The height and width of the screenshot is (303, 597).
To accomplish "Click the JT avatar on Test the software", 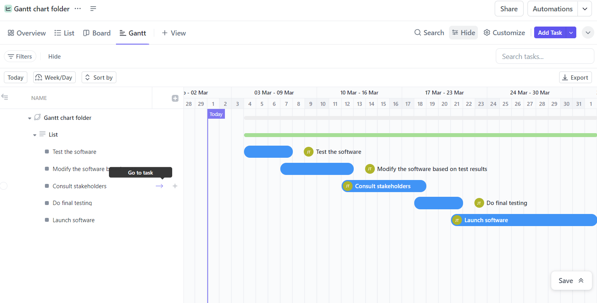I will pos(308,151).
